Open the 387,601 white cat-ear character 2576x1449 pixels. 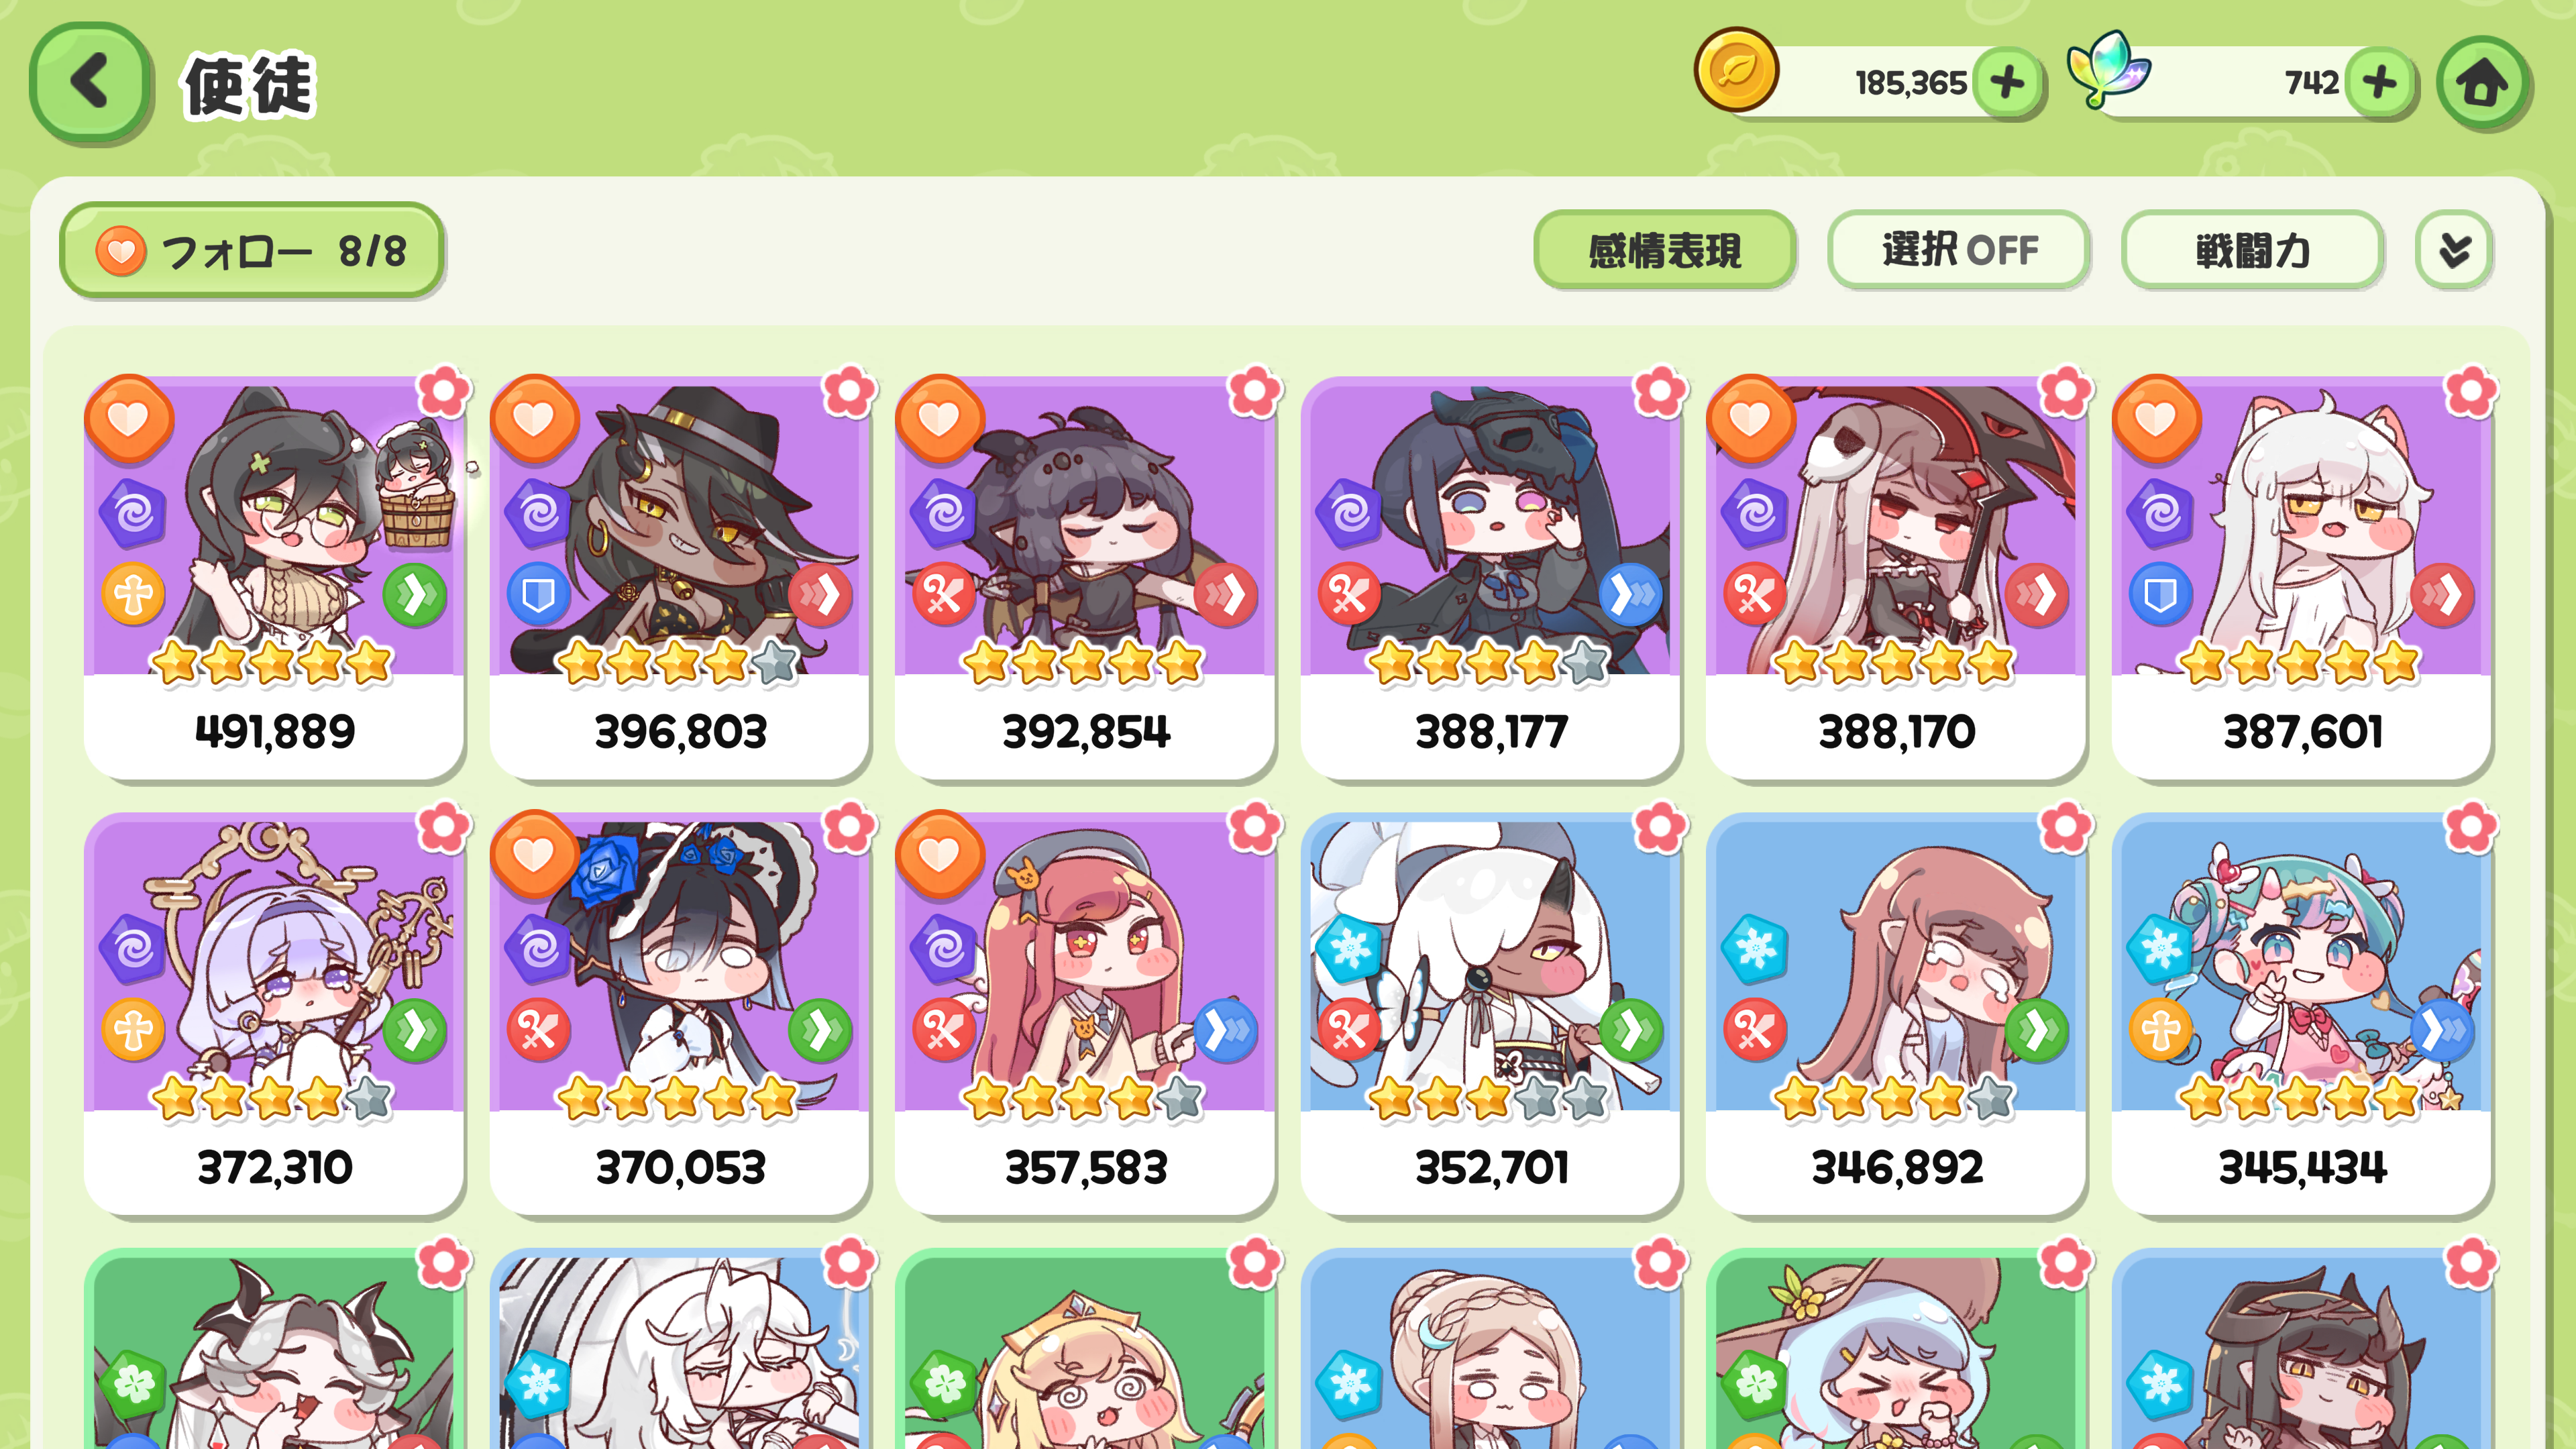coord(2301,577)
